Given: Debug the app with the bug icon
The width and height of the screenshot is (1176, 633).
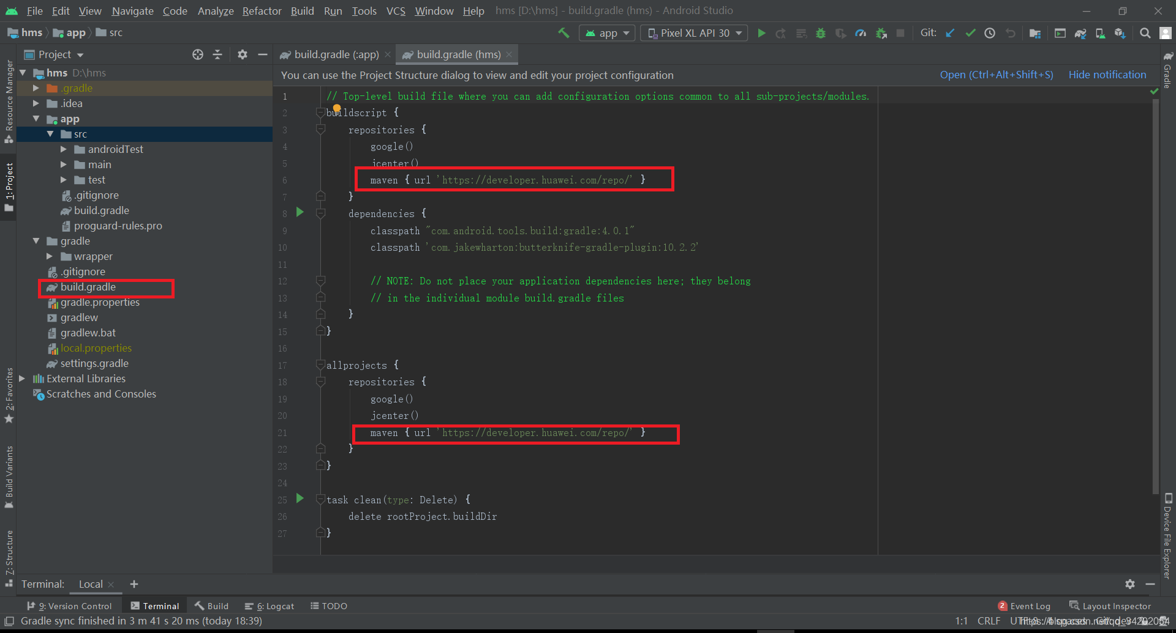Looking at the screenshot, I should tap(821, 33).
